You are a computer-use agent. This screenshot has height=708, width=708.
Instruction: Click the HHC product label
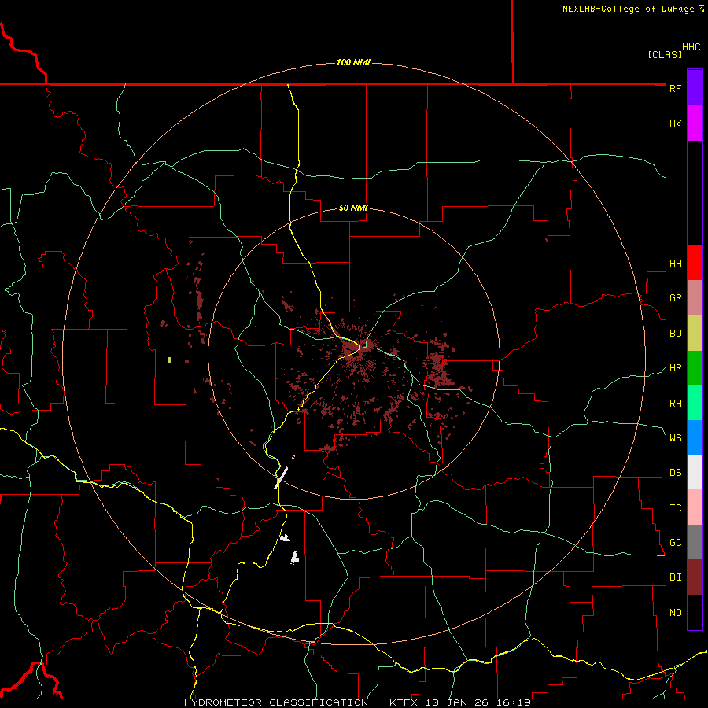(x=691, y=47)
